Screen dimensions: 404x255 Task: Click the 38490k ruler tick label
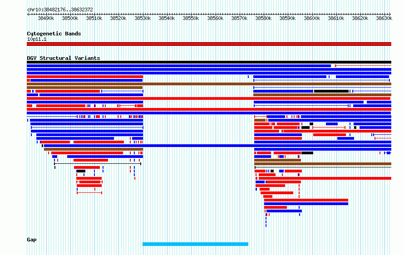click(46, 18)
